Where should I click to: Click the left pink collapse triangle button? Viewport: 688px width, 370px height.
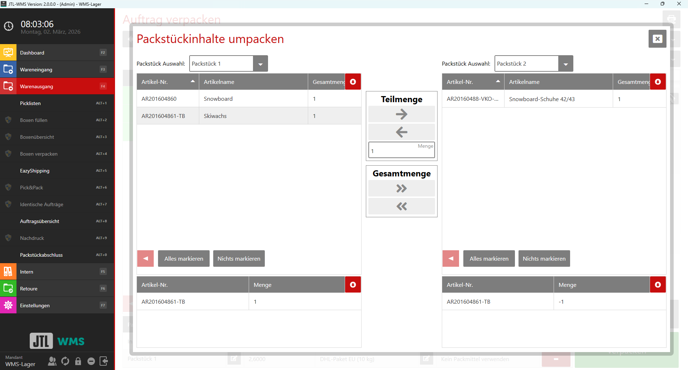point(145,258)
